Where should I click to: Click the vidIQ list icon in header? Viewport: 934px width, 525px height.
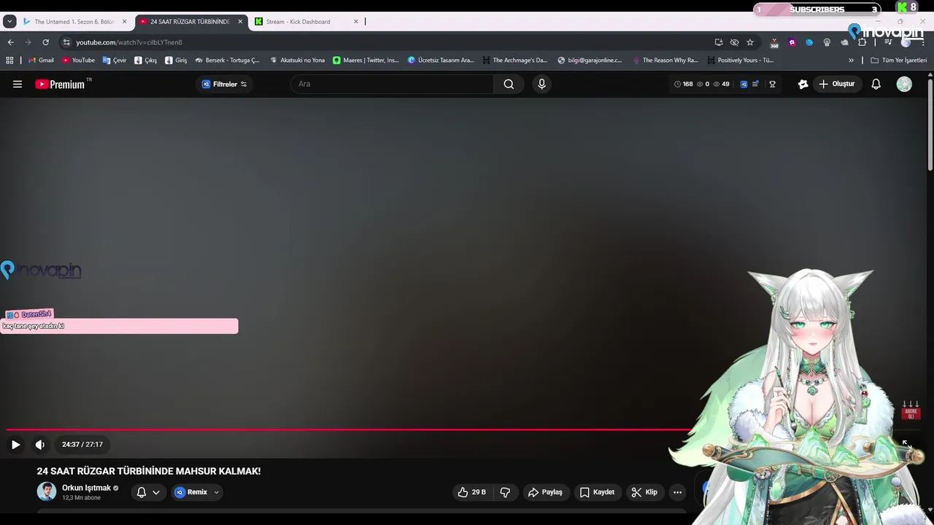tap(755, 84)
